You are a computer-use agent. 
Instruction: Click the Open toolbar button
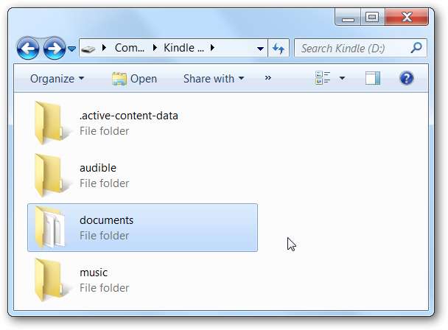135,78
